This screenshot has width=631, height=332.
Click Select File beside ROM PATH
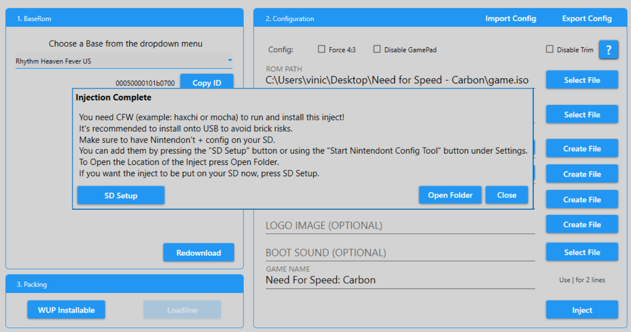click(x=582, y=80)
